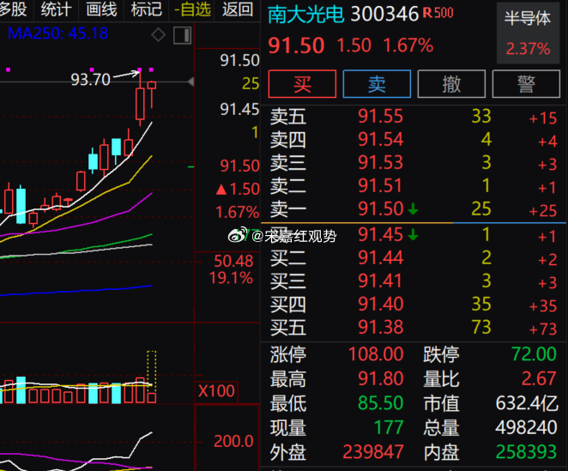Viewport: 568px width, 471px height.
Task: Click stock name 南大光电
Action: tap(305, 15)
